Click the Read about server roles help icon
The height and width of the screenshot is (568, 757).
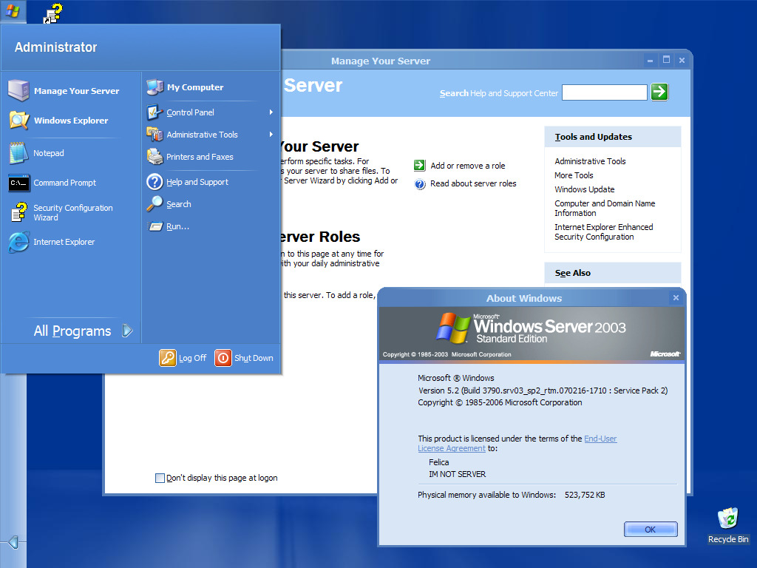pos(420,184)
